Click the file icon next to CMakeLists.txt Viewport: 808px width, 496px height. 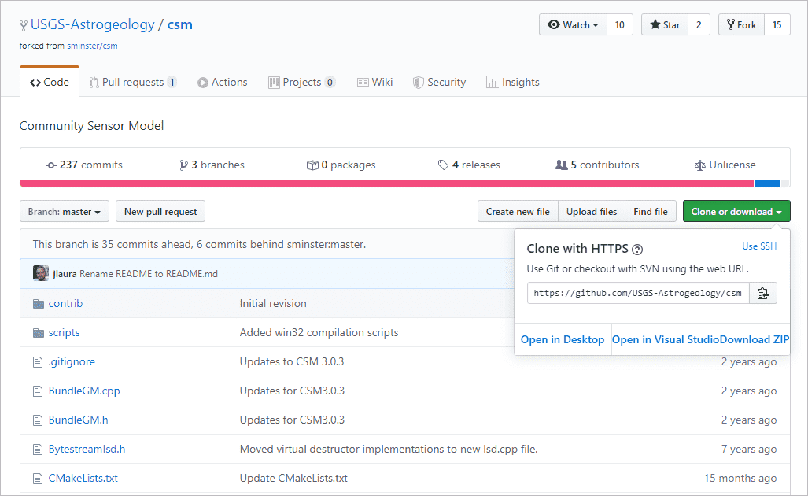[38, 479]
